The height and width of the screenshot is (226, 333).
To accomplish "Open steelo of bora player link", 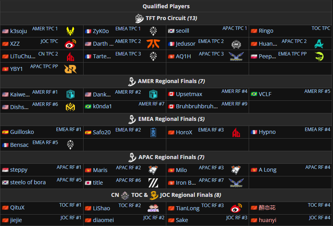I will point(28,182).
